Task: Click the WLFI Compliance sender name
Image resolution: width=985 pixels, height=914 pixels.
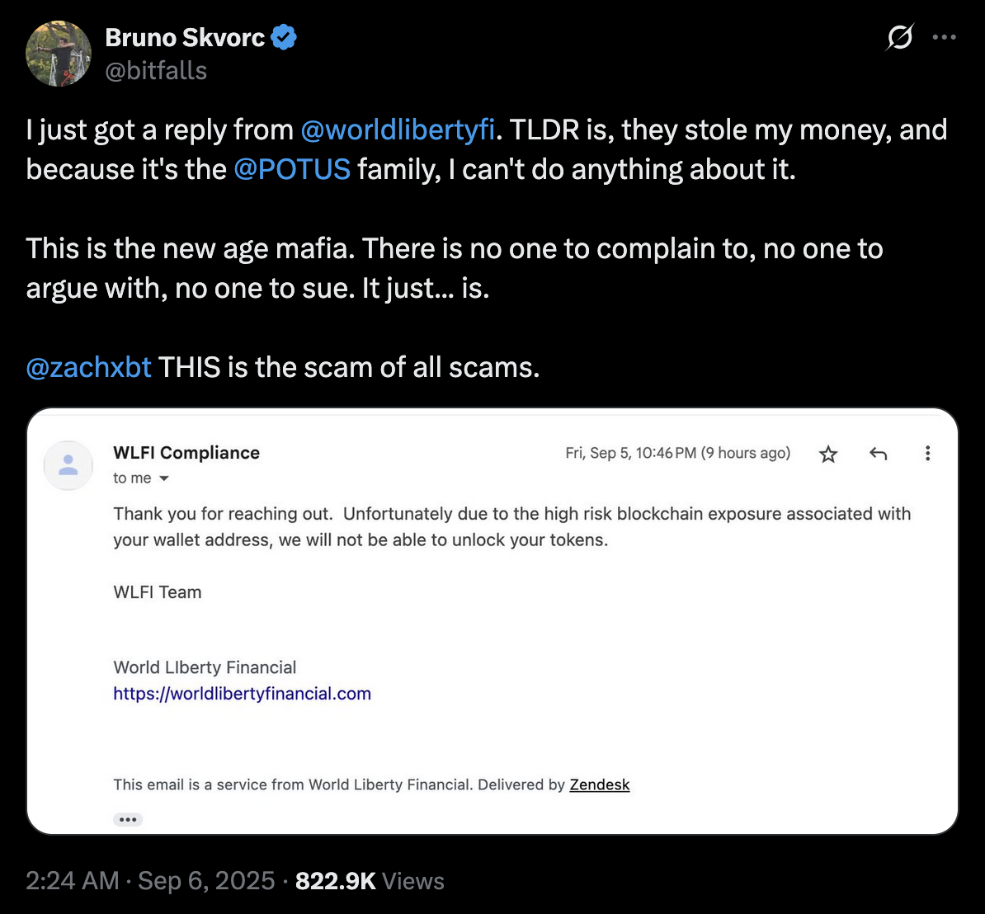Action: [x=186, y=453]
